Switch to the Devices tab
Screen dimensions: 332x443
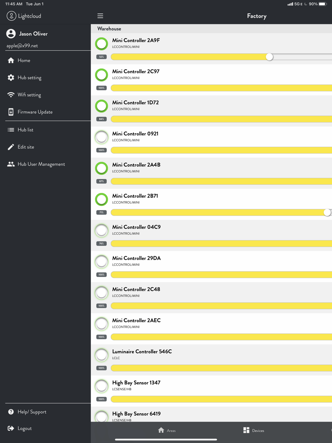click(254, 430)
